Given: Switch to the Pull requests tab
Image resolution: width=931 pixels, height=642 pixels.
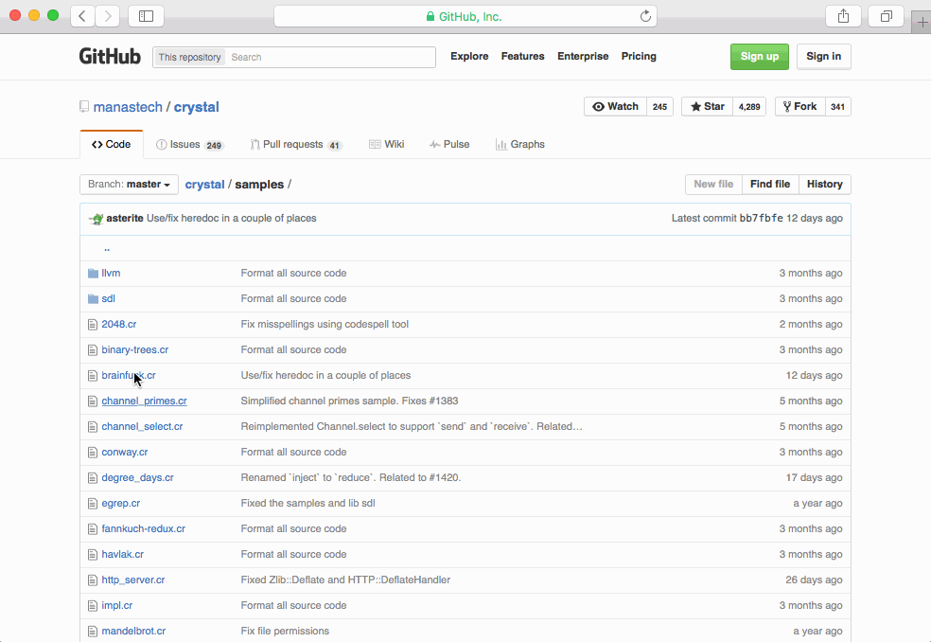Looking at the screenshot, I should click(296, 145).
